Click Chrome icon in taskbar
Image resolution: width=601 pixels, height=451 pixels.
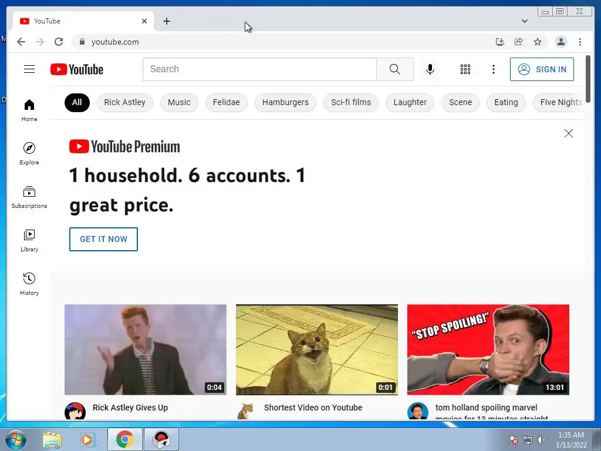coord(125,439)
